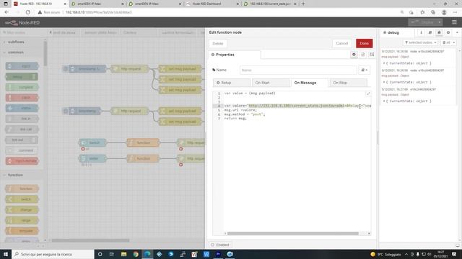462x259 pixels.
Task: Place cursor on code line 5 msg.url
Action: (240, 110)
